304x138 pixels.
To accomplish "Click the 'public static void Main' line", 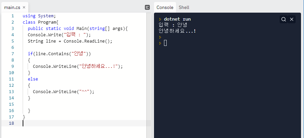I will [x=78, y=28].
